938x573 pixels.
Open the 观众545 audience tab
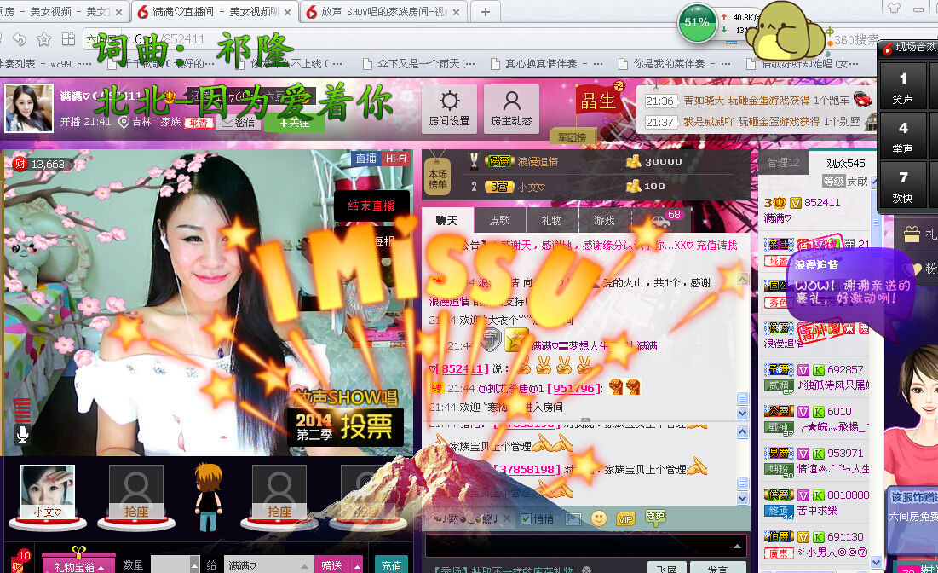[845, 163]
